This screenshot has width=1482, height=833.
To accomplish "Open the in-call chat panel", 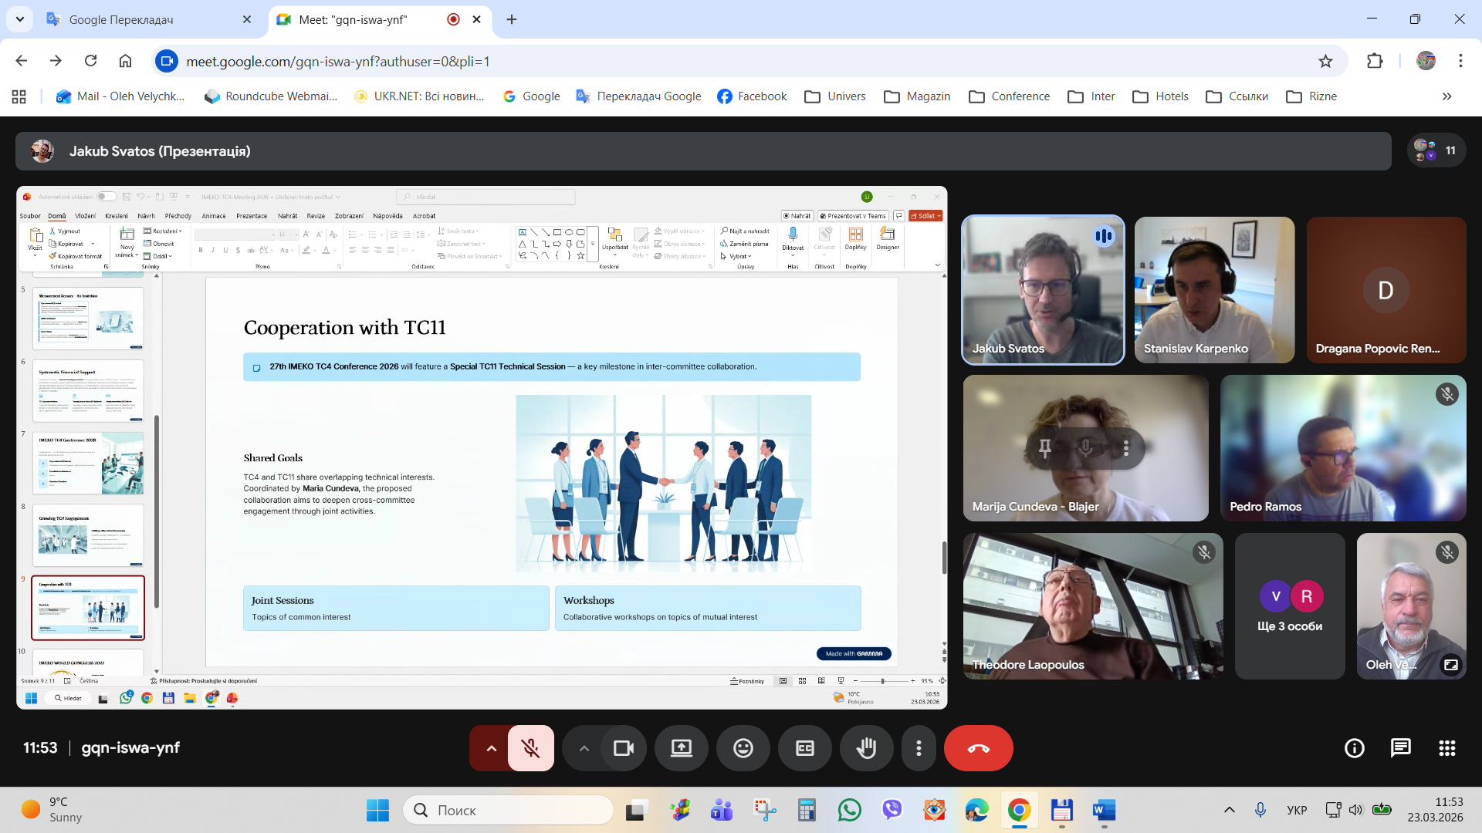I will [x=1400, y=747].
